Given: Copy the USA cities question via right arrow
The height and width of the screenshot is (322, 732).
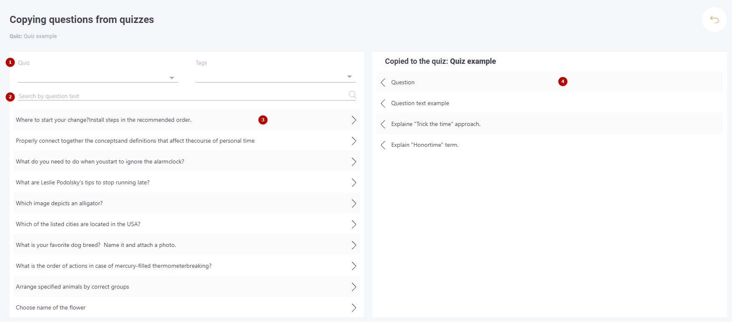Looking at the screenshot, I should (354, 224).
